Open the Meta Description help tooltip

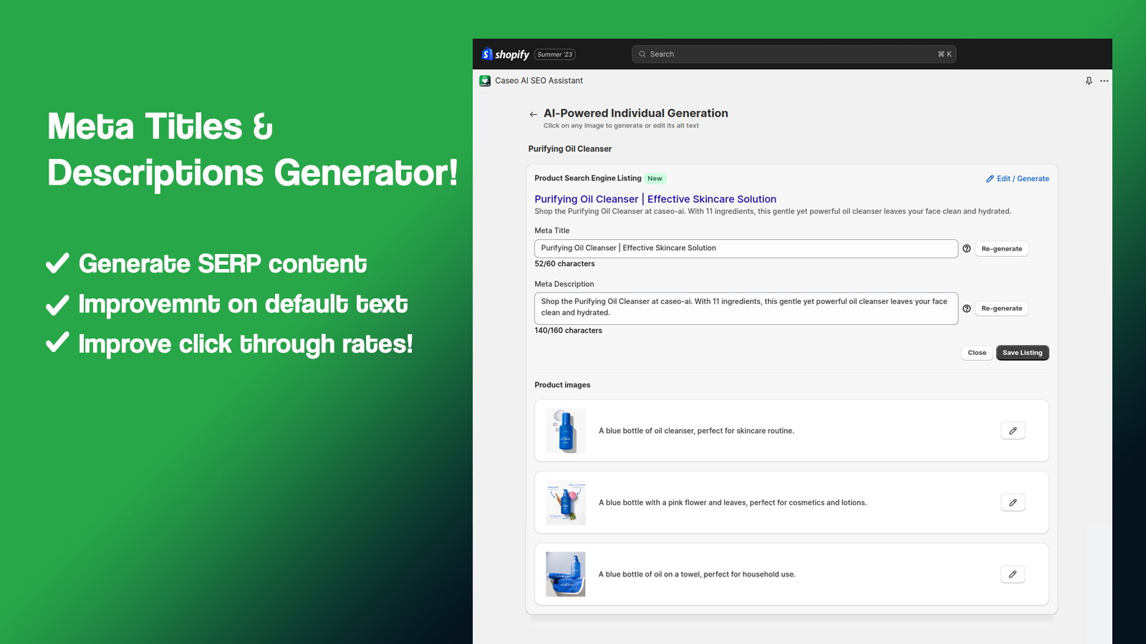(x=967, y=308)
